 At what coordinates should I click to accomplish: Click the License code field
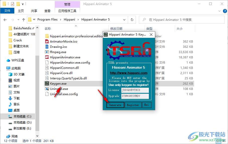[x=135, y=90]
